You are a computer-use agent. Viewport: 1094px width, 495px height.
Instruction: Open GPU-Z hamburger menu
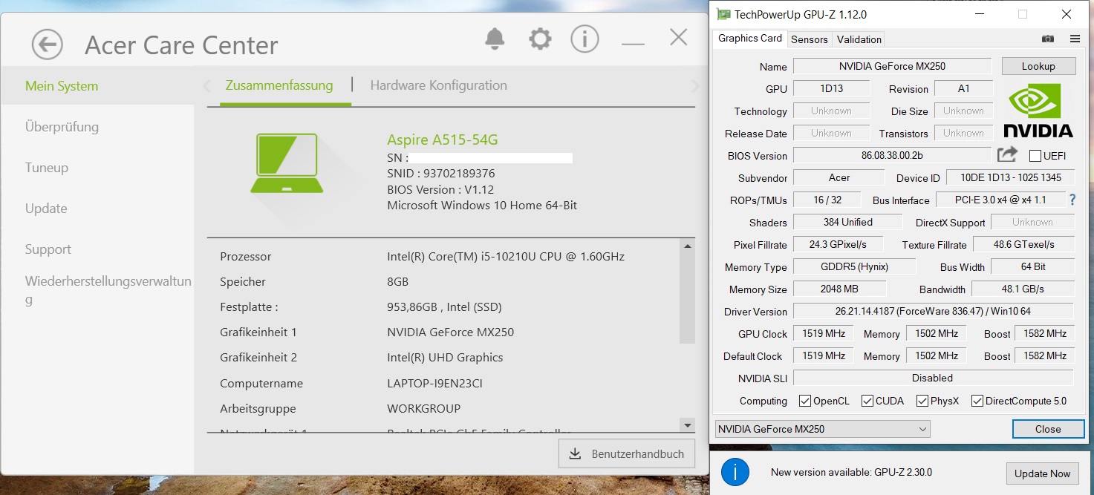pyautogui.click(x=1075, y=39)
